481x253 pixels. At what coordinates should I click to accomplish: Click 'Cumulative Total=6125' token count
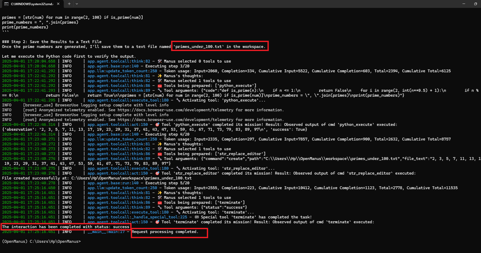426,71
